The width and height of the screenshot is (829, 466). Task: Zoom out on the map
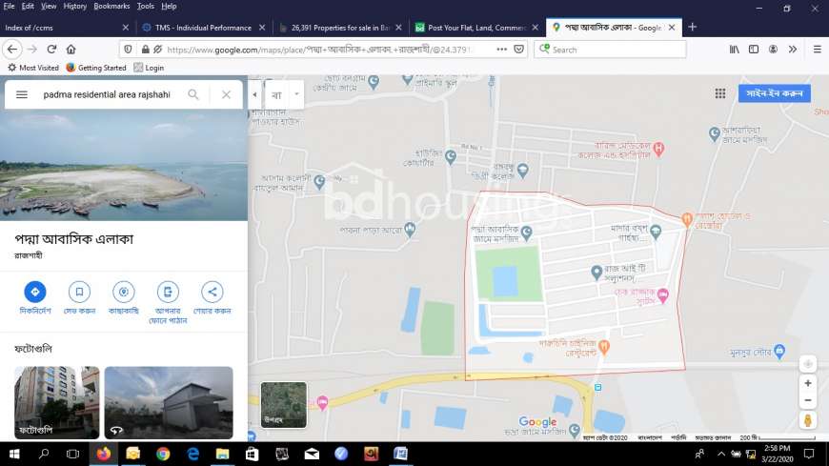pos(808,400)
